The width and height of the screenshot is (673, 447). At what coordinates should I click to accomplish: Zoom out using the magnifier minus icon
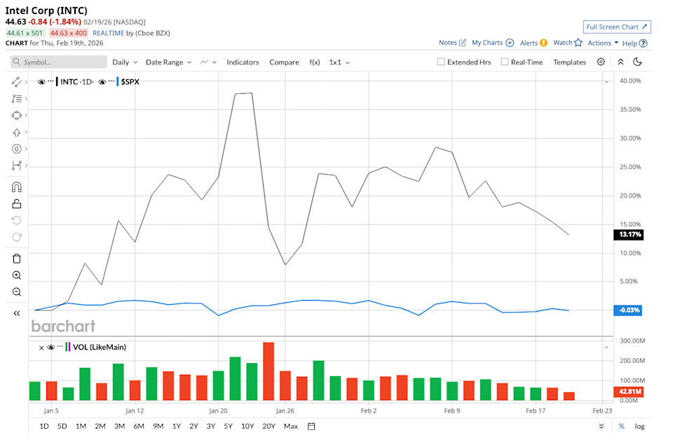tap(17, 292)
